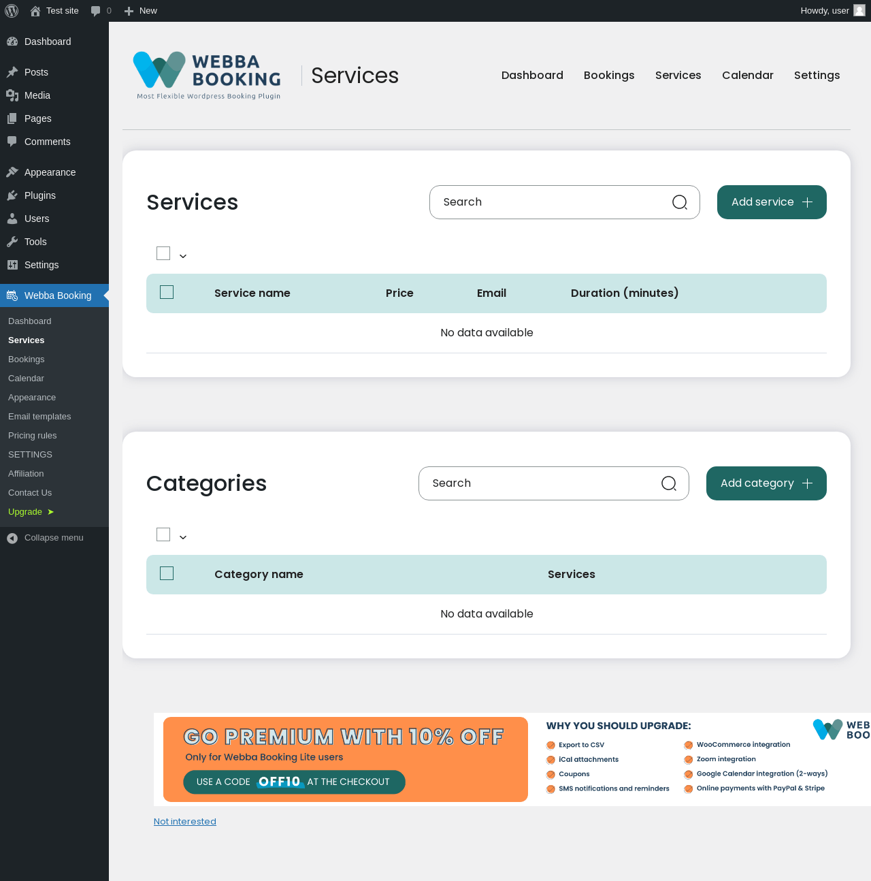This screenshot has height=881, width=871.
Task: Click the magnifier icon in Categories search
Action: [669, 483]
